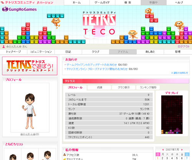The width and height of the screenshot is (192, 160).
Task: Switch to the 成績 tab
Action: [x=99, y=87]
